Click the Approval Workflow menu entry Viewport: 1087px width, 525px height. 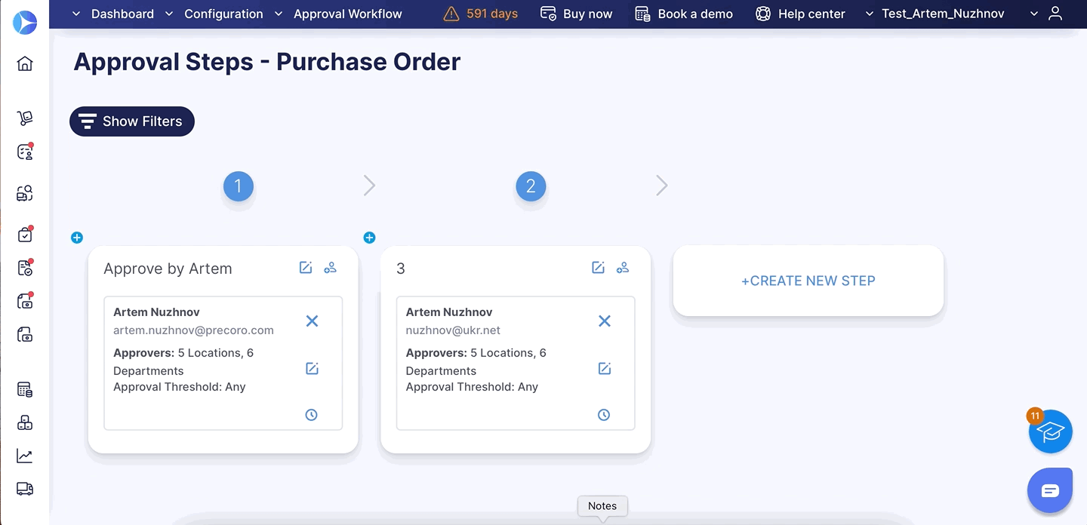point(347,14)
